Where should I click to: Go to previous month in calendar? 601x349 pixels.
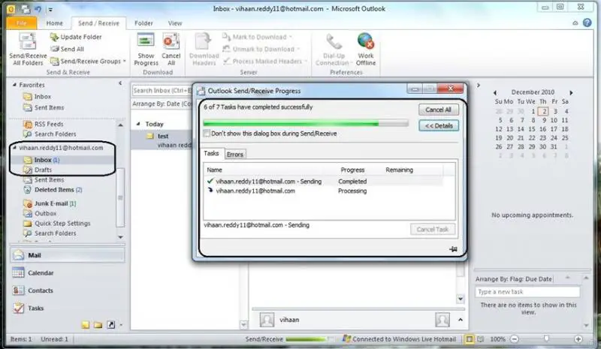pos(495,93)
